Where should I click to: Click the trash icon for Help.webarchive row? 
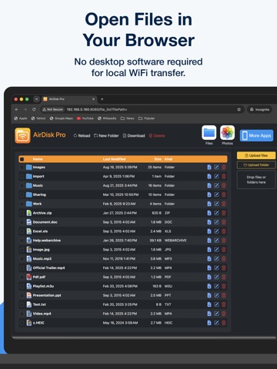(224, 241)
